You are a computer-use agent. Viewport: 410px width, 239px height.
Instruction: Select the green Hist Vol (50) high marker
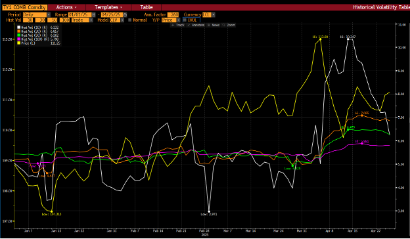348,129
